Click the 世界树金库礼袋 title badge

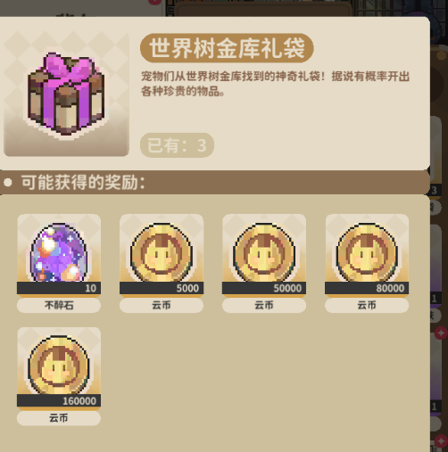227,48
